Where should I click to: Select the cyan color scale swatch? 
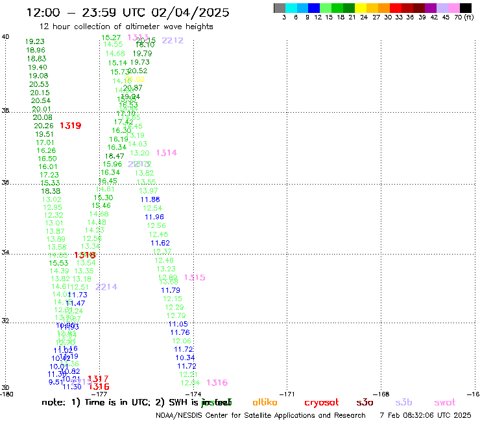coord(291,8)
